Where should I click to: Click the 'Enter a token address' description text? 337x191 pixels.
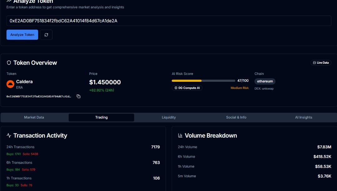coord(65,7)
